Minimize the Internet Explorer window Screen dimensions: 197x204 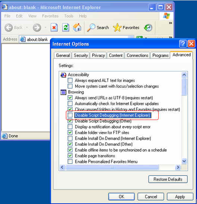click(x=152, y=7)
